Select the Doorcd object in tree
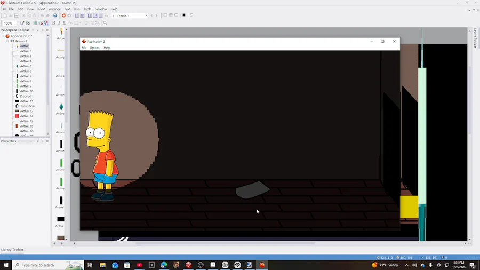 [x=26, y=96]
